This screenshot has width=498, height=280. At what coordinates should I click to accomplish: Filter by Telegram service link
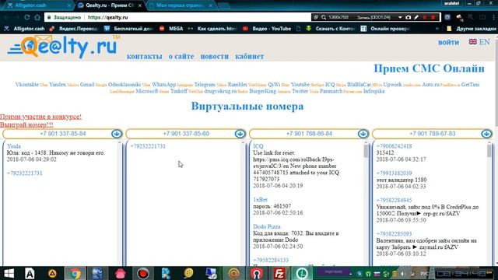click(x=205, y=85)
